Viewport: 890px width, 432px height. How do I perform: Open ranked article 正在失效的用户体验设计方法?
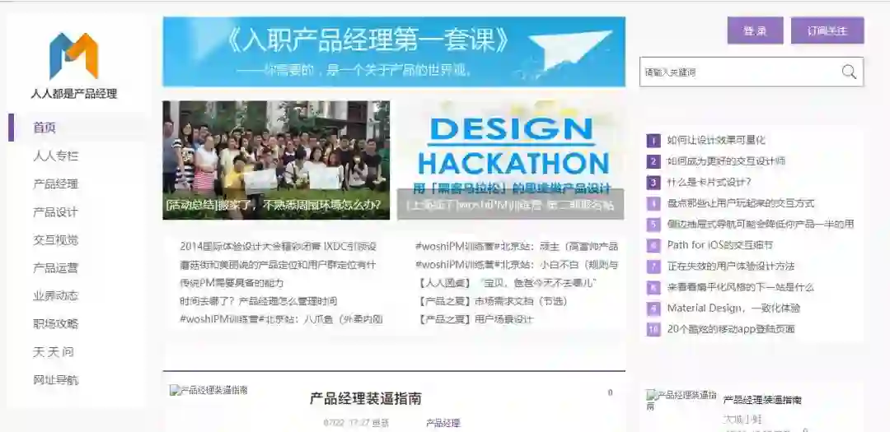coord(730,266)
